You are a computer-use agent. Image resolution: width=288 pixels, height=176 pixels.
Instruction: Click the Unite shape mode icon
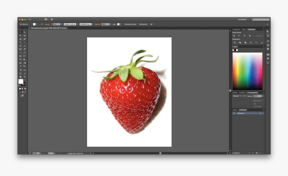234,36
